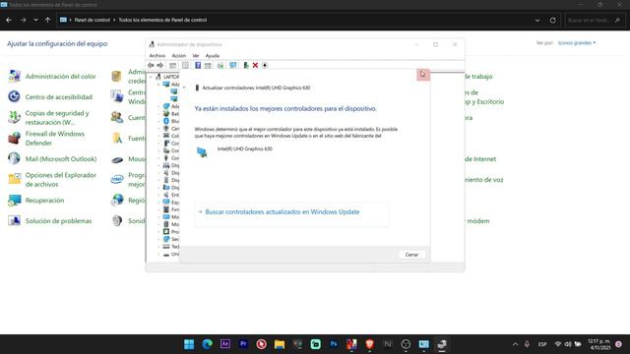Viewport: 630px width, 354px height.
Task: Click 'Ya están instalados los mejores controladores' heading
Action: [285, 109]
